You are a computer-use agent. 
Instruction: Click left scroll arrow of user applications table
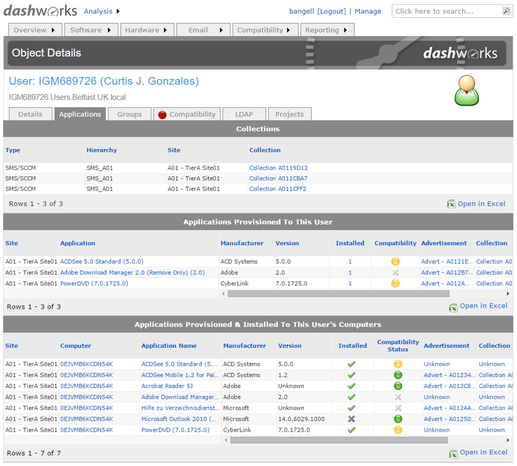coord(223,293)
